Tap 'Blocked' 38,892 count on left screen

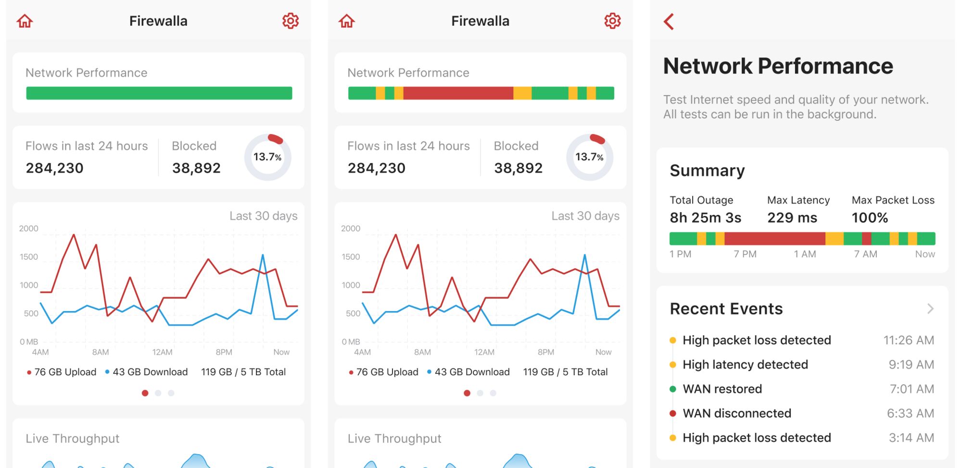(x=196, y=168)
